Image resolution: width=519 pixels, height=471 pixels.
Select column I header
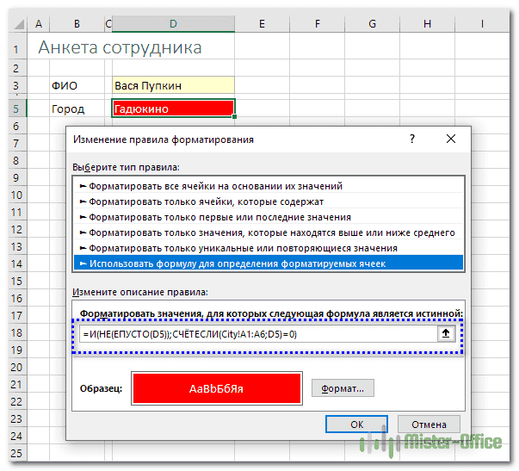click(x=482, y=24)
